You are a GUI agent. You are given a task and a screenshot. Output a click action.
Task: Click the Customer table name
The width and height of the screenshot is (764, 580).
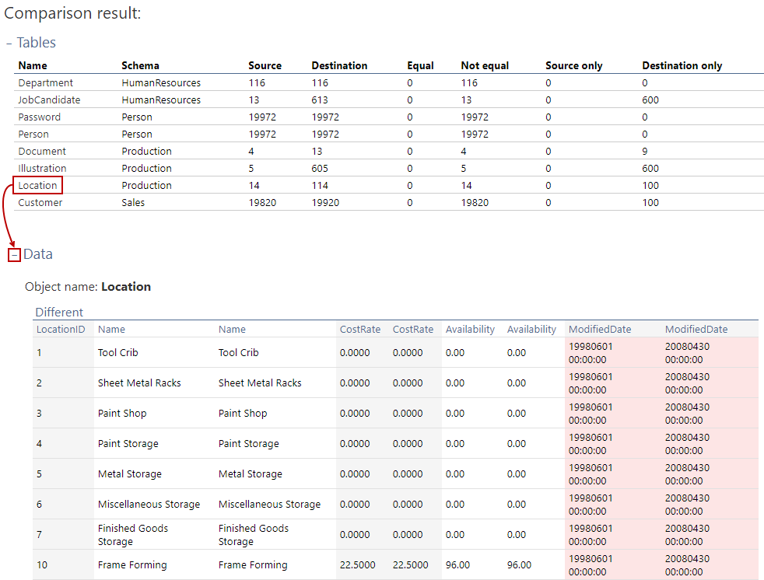tap(40, 203)
